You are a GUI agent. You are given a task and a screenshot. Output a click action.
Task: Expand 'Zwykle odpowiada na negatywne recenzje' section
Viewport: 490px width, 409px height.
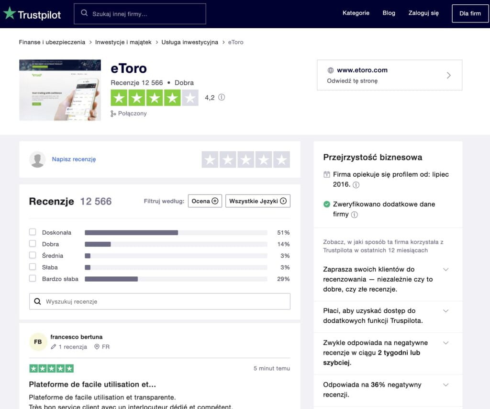446,343
